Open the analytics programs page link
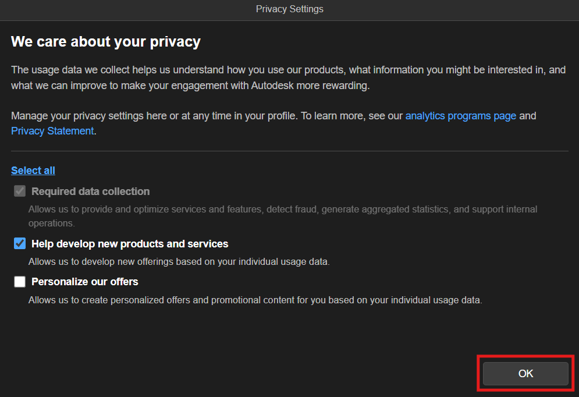Viewport: 579px width, 397px height. pos(460,116)
